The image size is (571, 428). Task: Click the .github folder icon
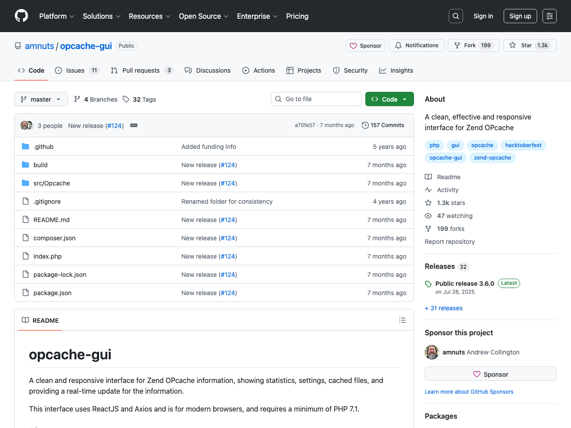[x=25, y=146]
